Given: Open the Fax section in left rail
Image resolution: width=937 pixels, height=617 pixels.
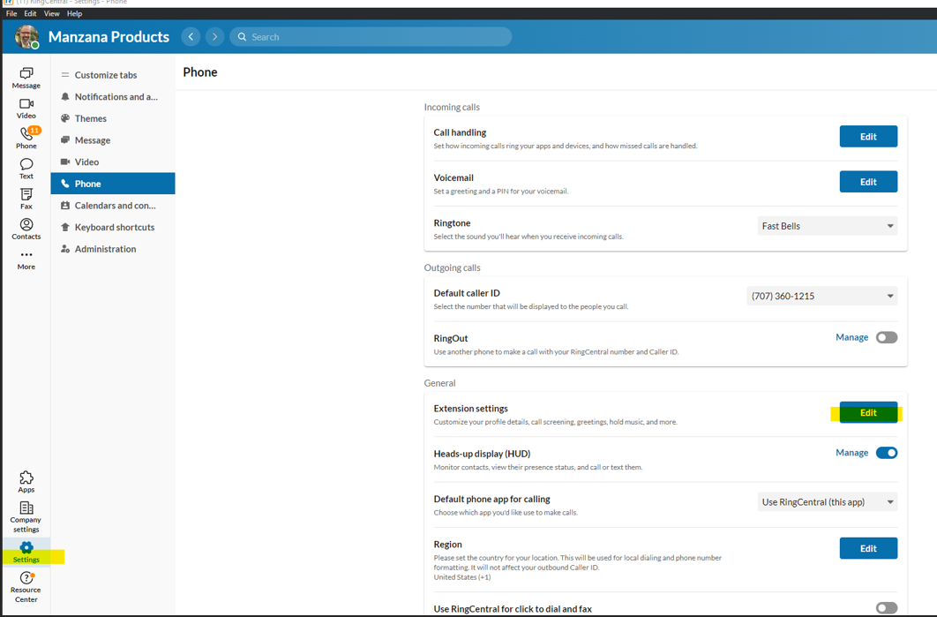Looking at the screenshot, I should (x=26, y=199).
